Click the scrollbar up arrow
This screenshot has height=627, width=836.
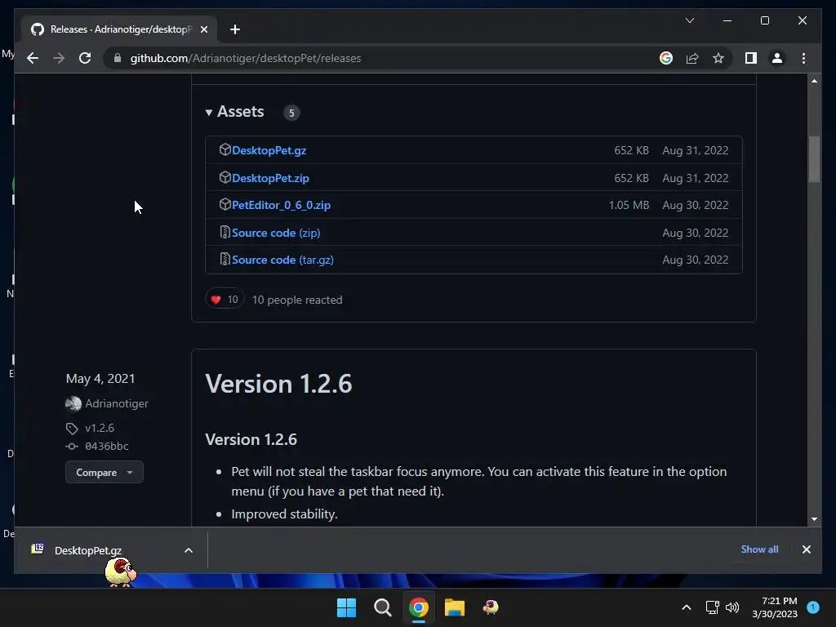814,81
